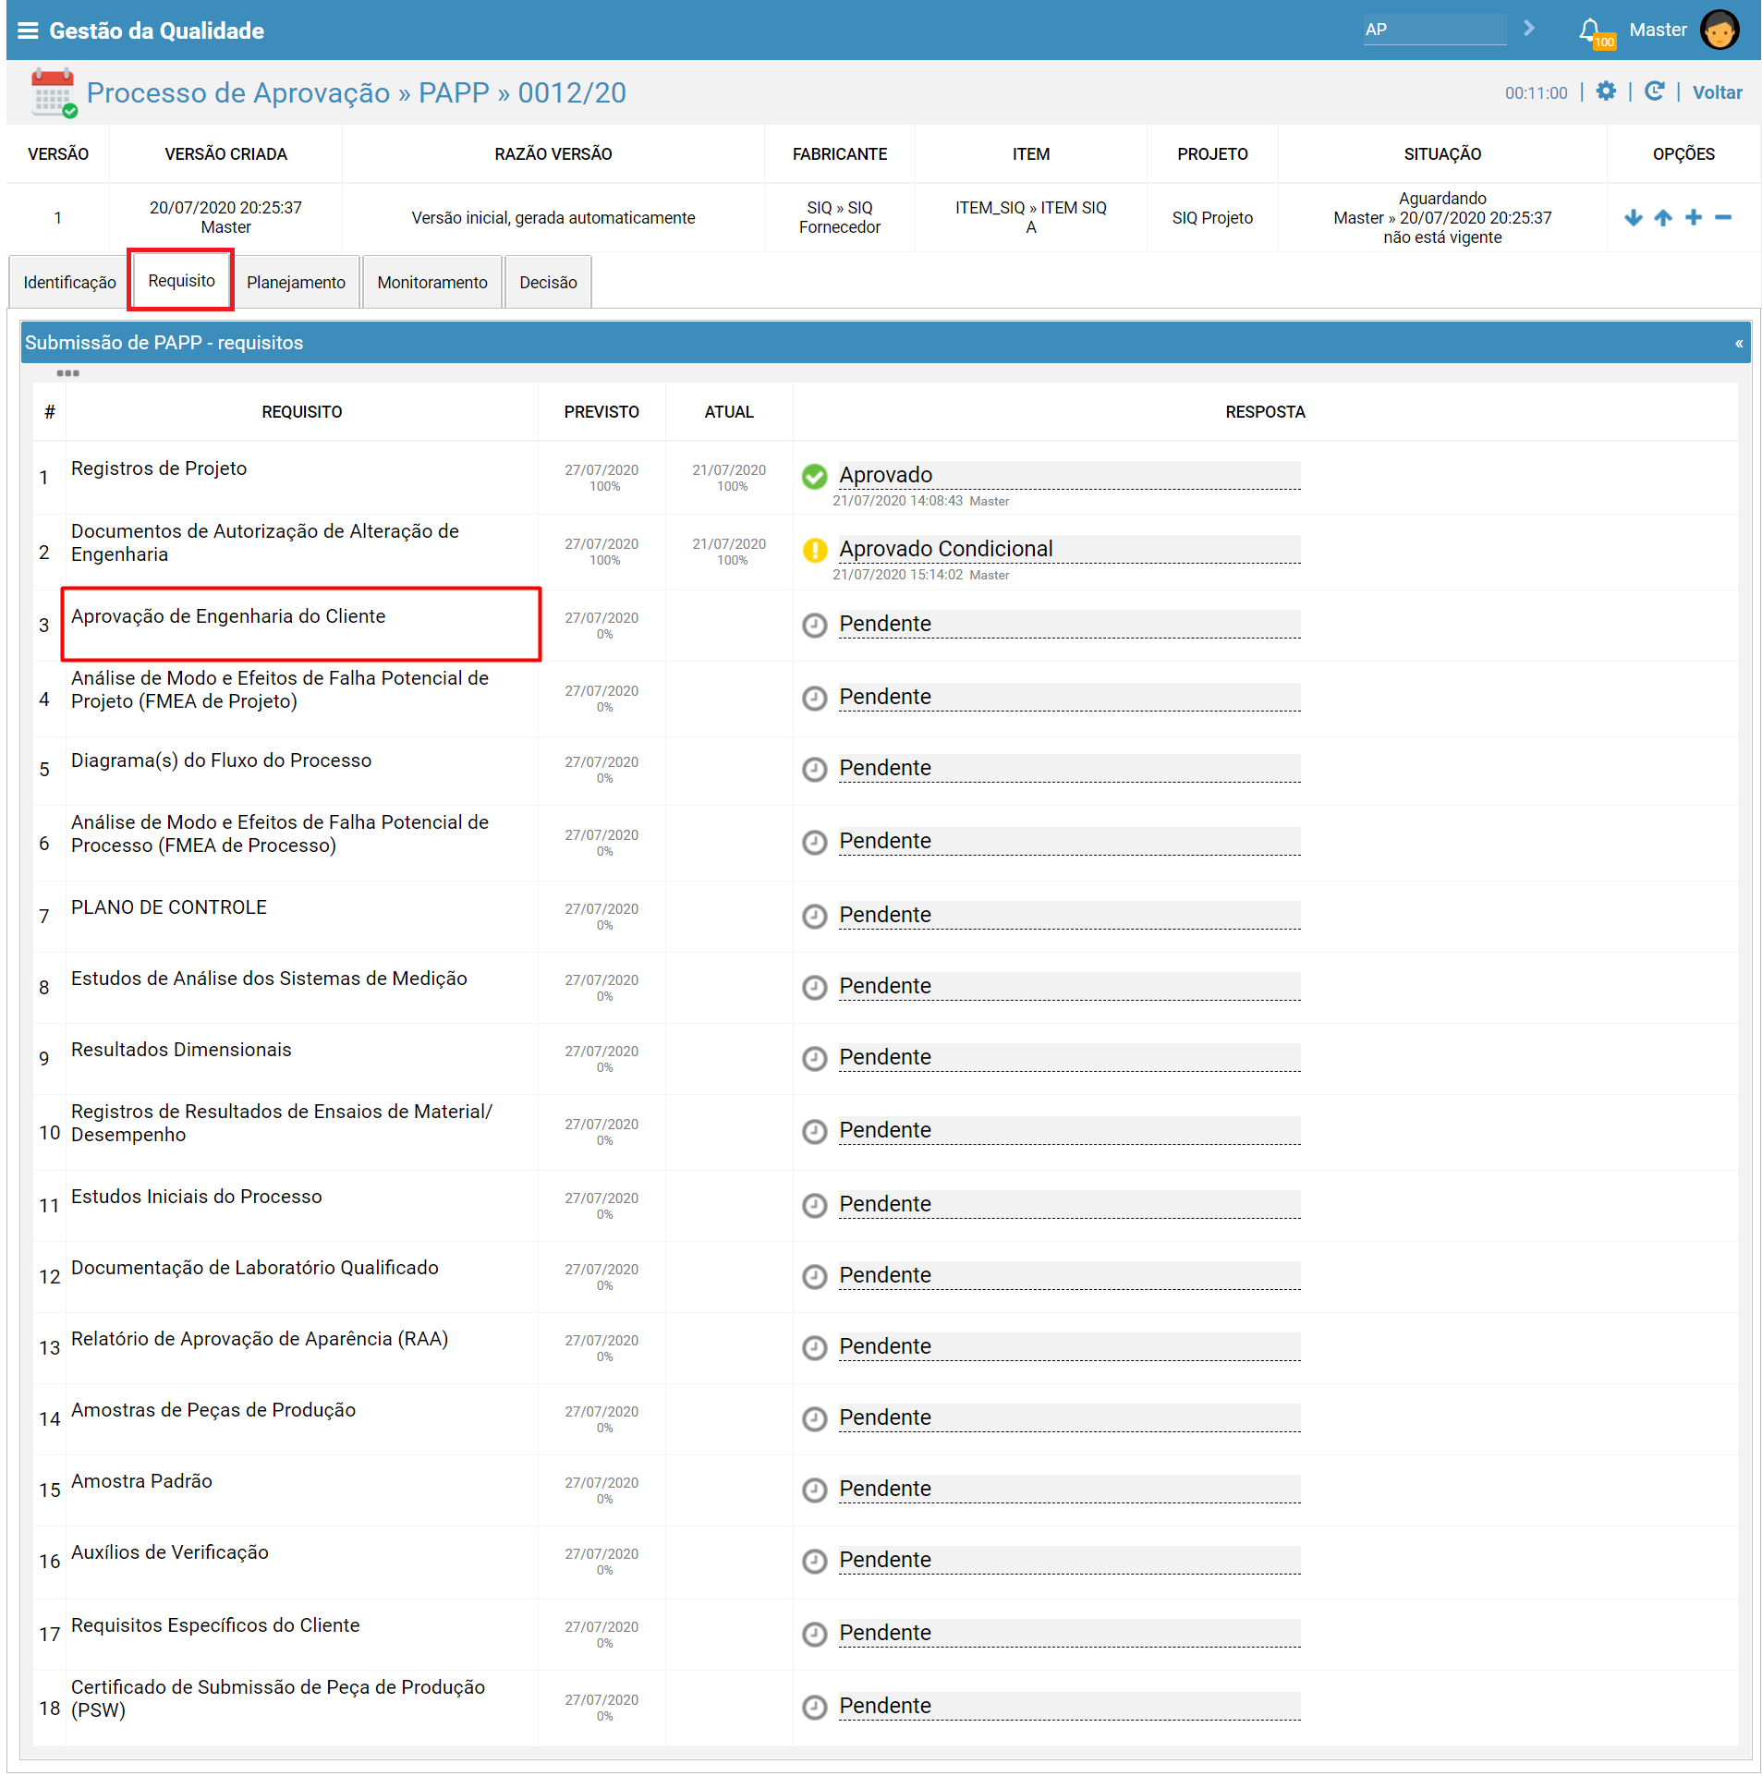Select requirement Auxílios de Verificação
This screenshot has height=1776, width=1762.
coord(170,1552)
